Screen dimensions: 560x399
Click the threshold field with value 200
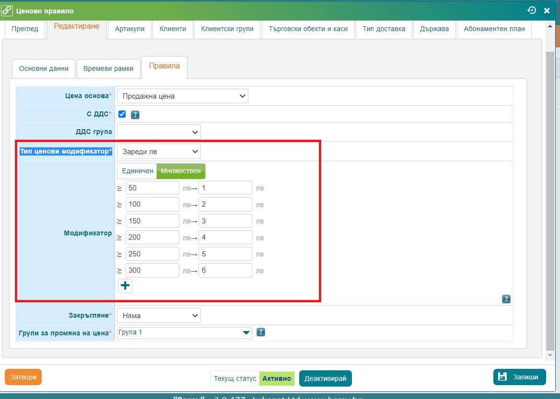152,237
